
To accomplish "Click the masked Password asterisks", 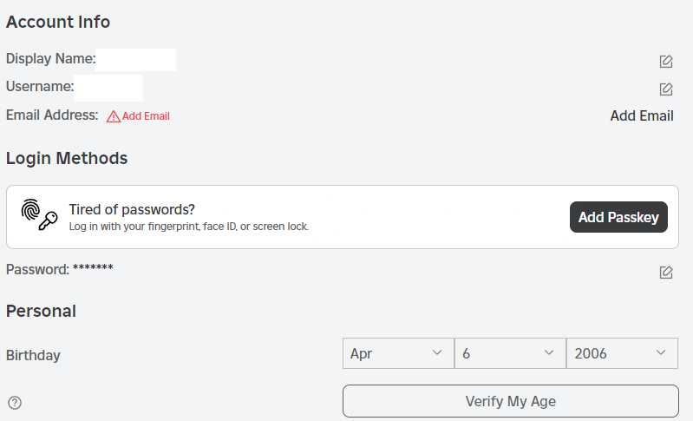I will point(93,267).
